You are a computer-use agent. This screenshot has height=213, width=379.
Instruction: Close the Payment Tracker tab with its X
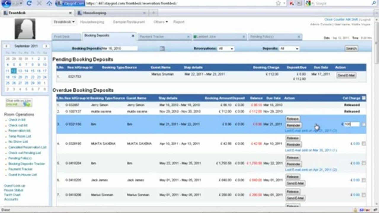188,37
